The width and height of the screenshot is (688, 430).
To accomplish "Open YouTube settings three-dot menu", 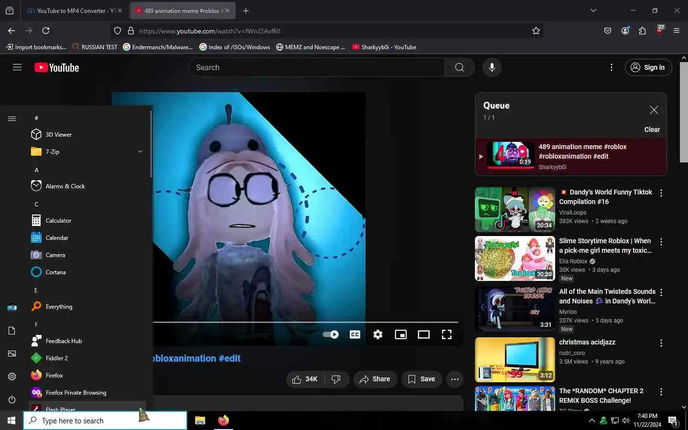I will tap(611, 67).
